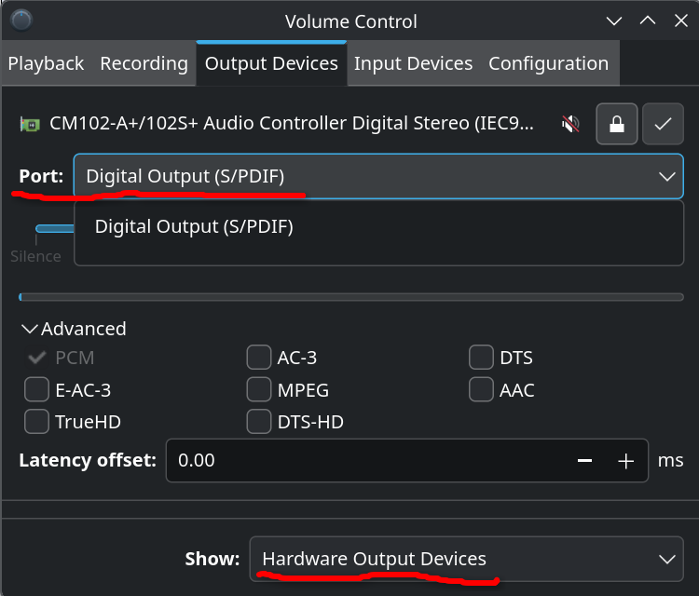Click the sound card device icon
This screenshot has height=596, width=699.
coord(30,123)
